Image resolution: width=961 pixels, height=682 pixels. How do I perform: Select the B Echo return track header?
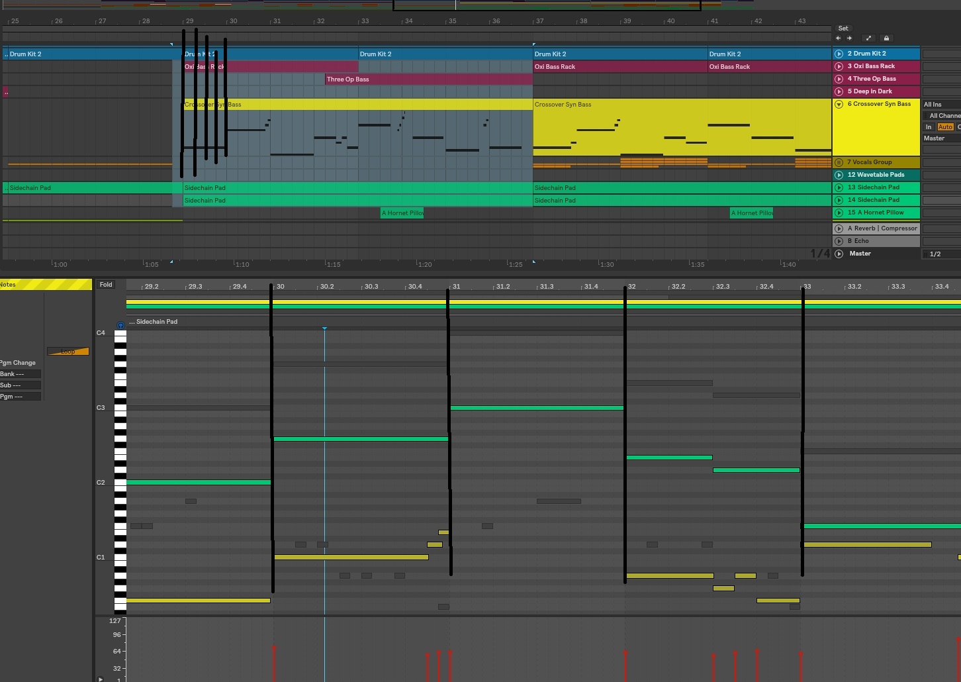tap(876, 241)
